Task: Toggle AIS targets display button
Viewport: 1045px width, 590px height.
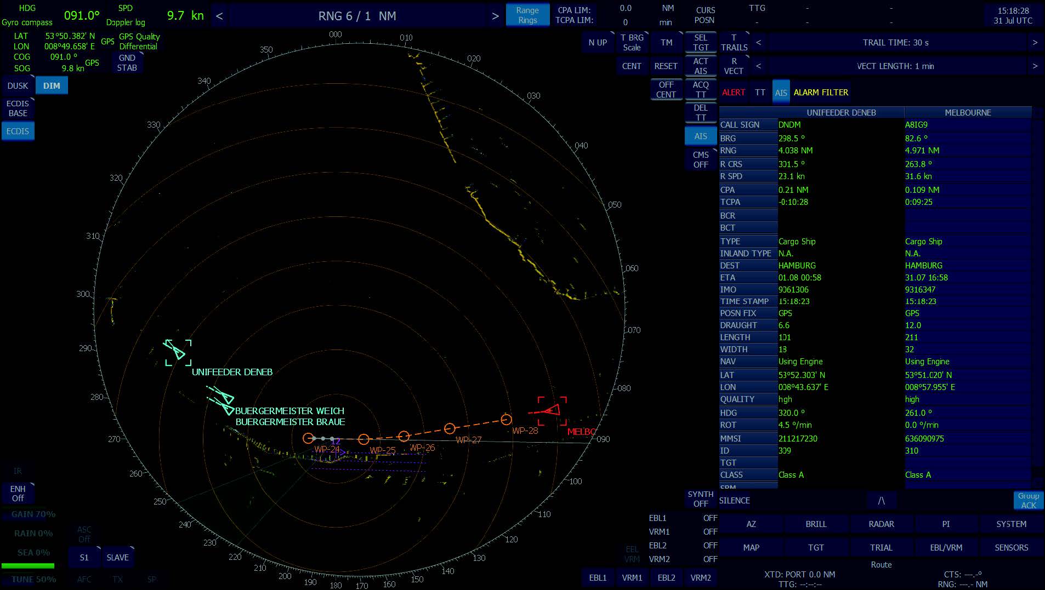Action: (x=701, y=136)
